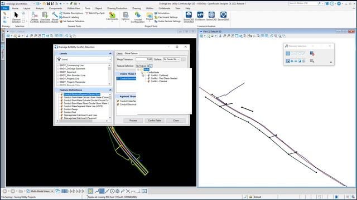Select the Global Options tab
The height and width of the screenshot is (200, 357).
pos(131,53)
